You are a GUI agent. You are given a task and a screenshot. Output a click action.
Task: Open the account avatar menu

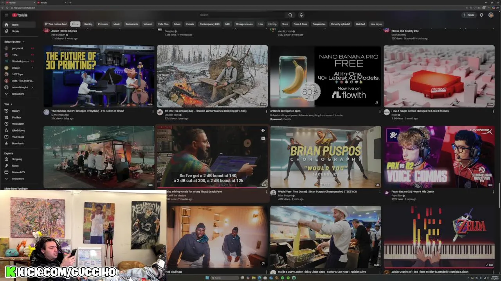click(491, 15)
